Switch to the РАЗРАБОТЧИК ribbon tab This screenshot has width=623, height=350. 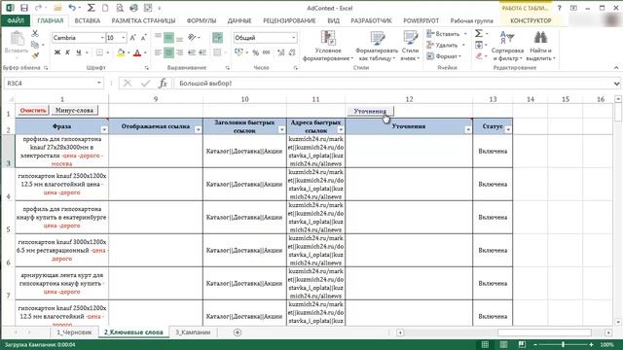[371, 20]
